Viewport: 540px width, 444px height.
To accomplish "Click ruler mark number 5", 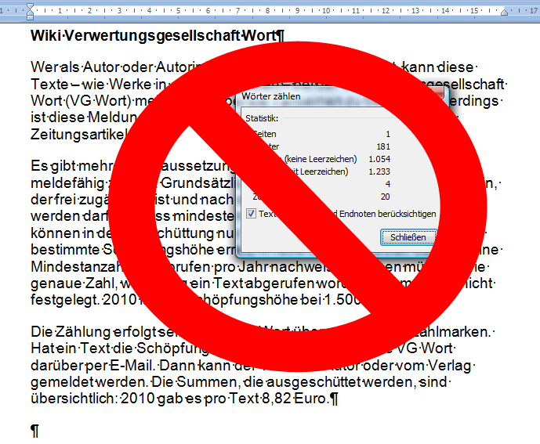I will point(179,11).
